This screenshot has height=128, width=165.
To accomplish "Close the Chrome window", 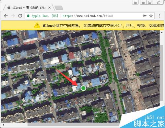I will click(158, 2).
